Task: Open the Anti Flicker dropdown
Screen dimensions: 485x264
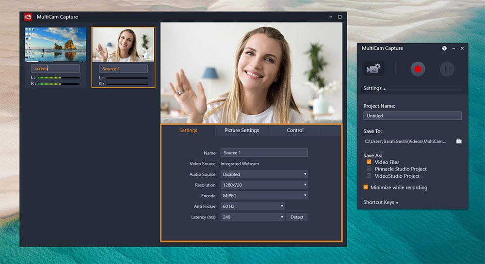Action: coord(252,206)
